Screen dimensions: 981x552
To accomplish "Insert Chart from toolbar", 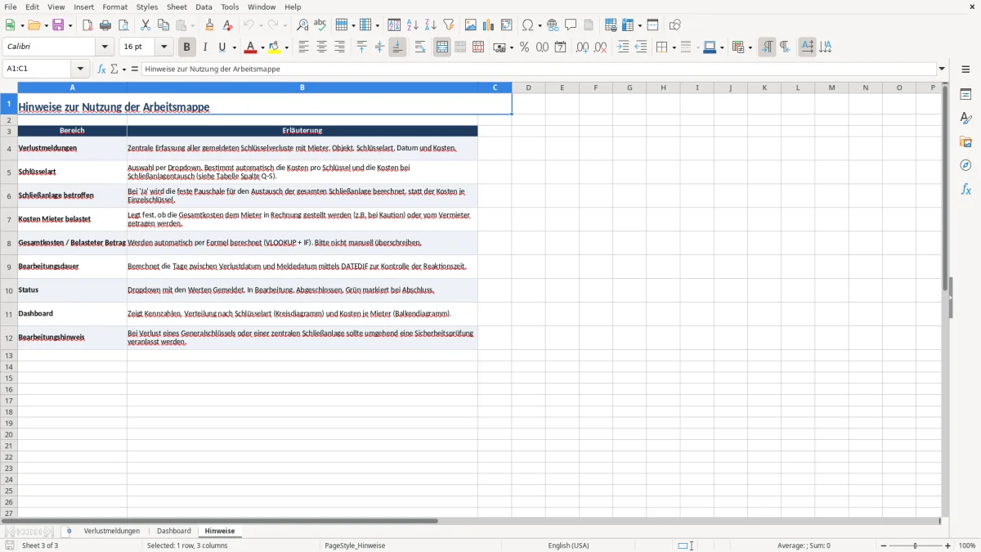I will (x=488, y=25).
